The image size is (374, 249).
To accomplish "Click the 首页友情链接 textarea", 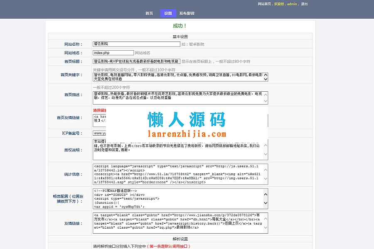I will pyautogui.click(x=99, y=121).
